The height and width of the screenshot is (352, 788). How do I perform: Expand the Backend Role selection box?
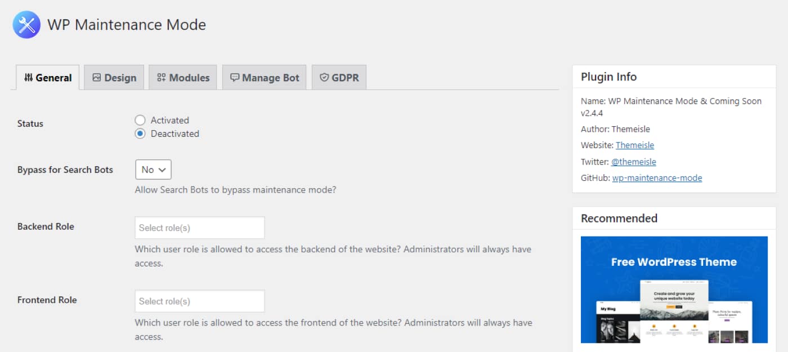coord(199,227)
